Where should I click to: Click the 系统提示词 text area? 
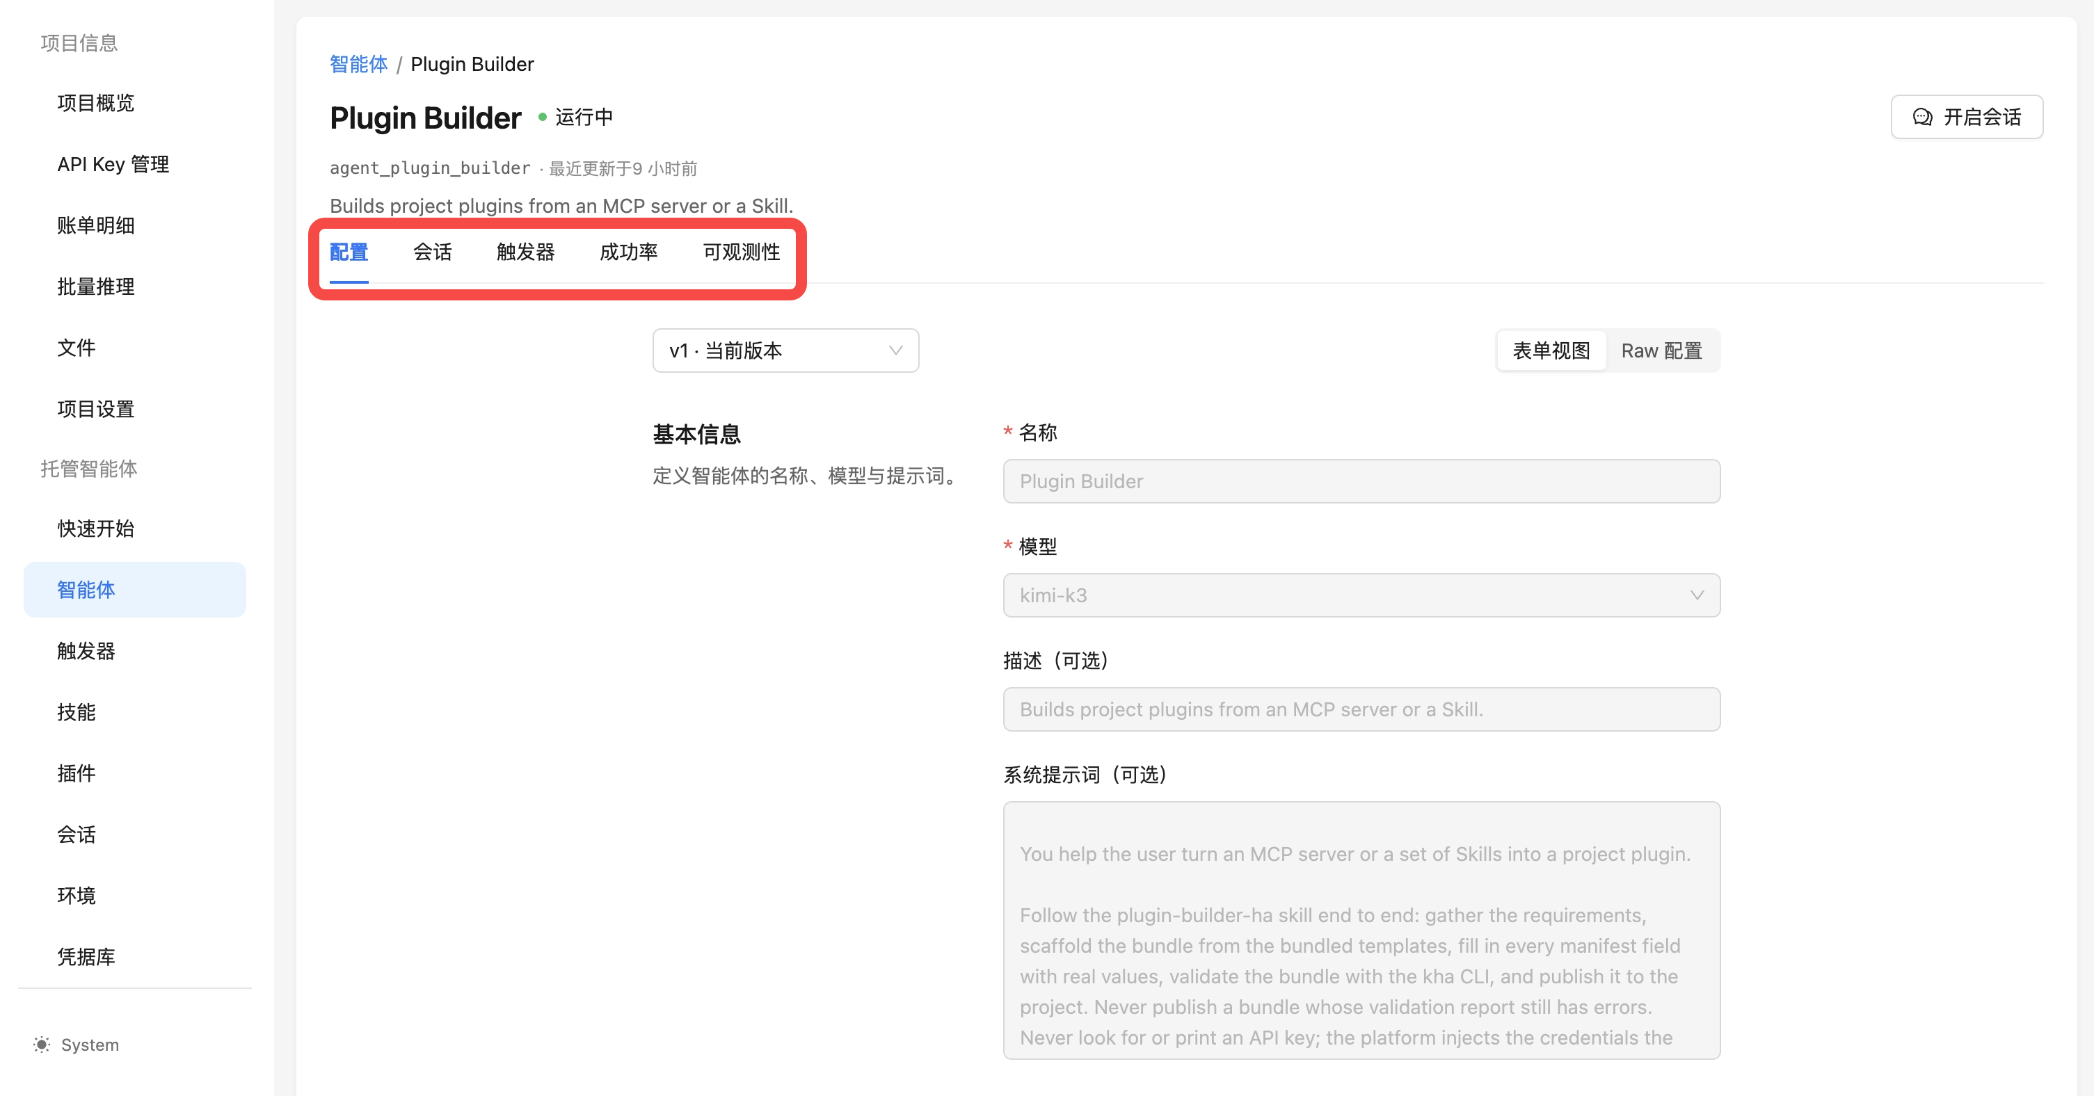pyautogui.click(x=1361, y=930)
